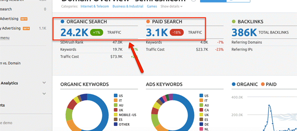The width and height of the screenshot is (297, 131).
Task: Click the orange Paid Search dot icon
Action: (148, 22)
